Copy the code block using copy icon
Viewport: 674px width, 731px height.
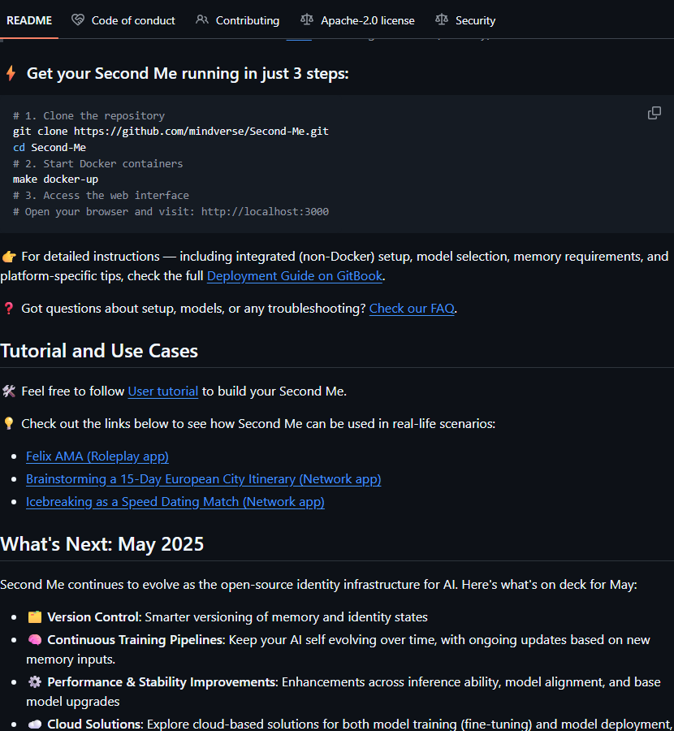coord(654,113)
